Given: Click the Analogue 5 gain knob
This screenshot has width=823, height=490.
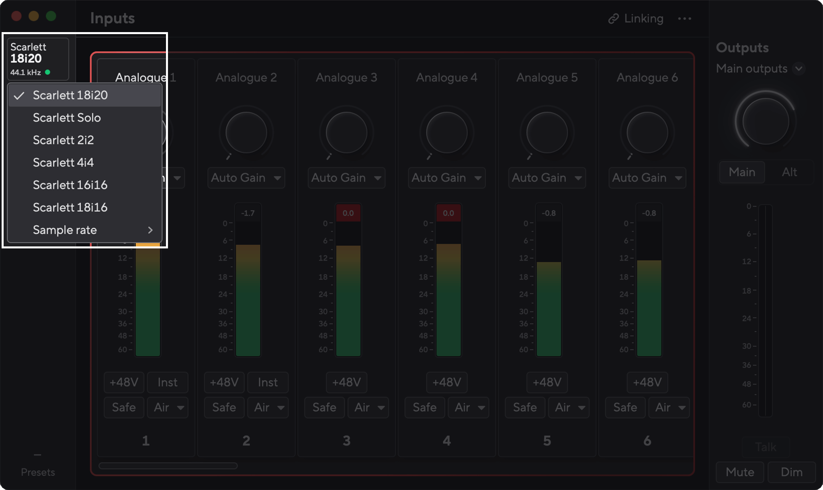Looking at the screenshot, I should pos(547,133).
